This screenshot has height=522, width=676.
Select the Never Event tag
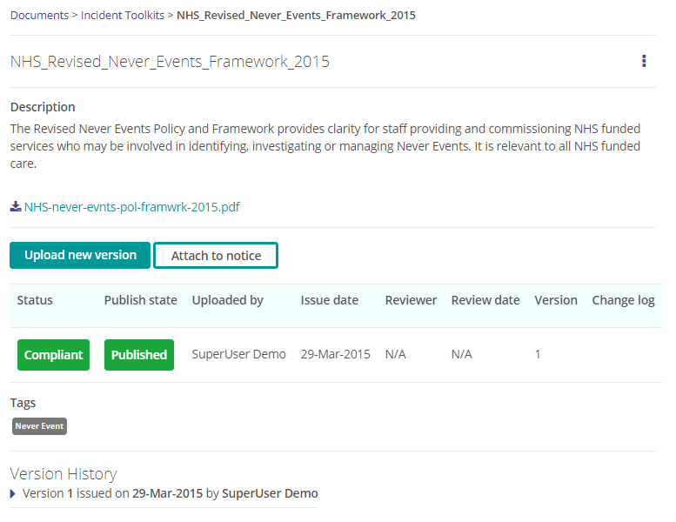(39, 426)
